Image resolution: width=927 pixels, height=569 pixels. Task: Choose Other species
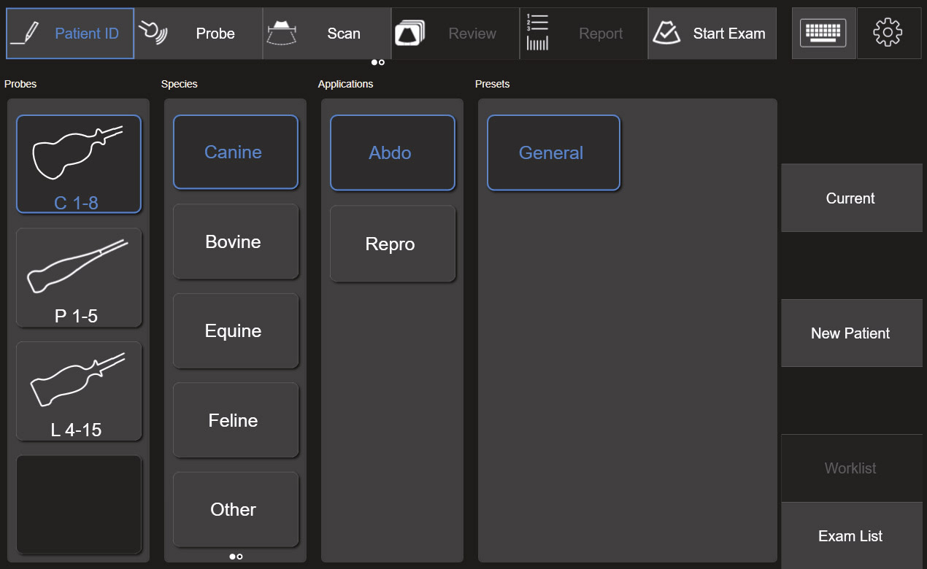point(236,509)
